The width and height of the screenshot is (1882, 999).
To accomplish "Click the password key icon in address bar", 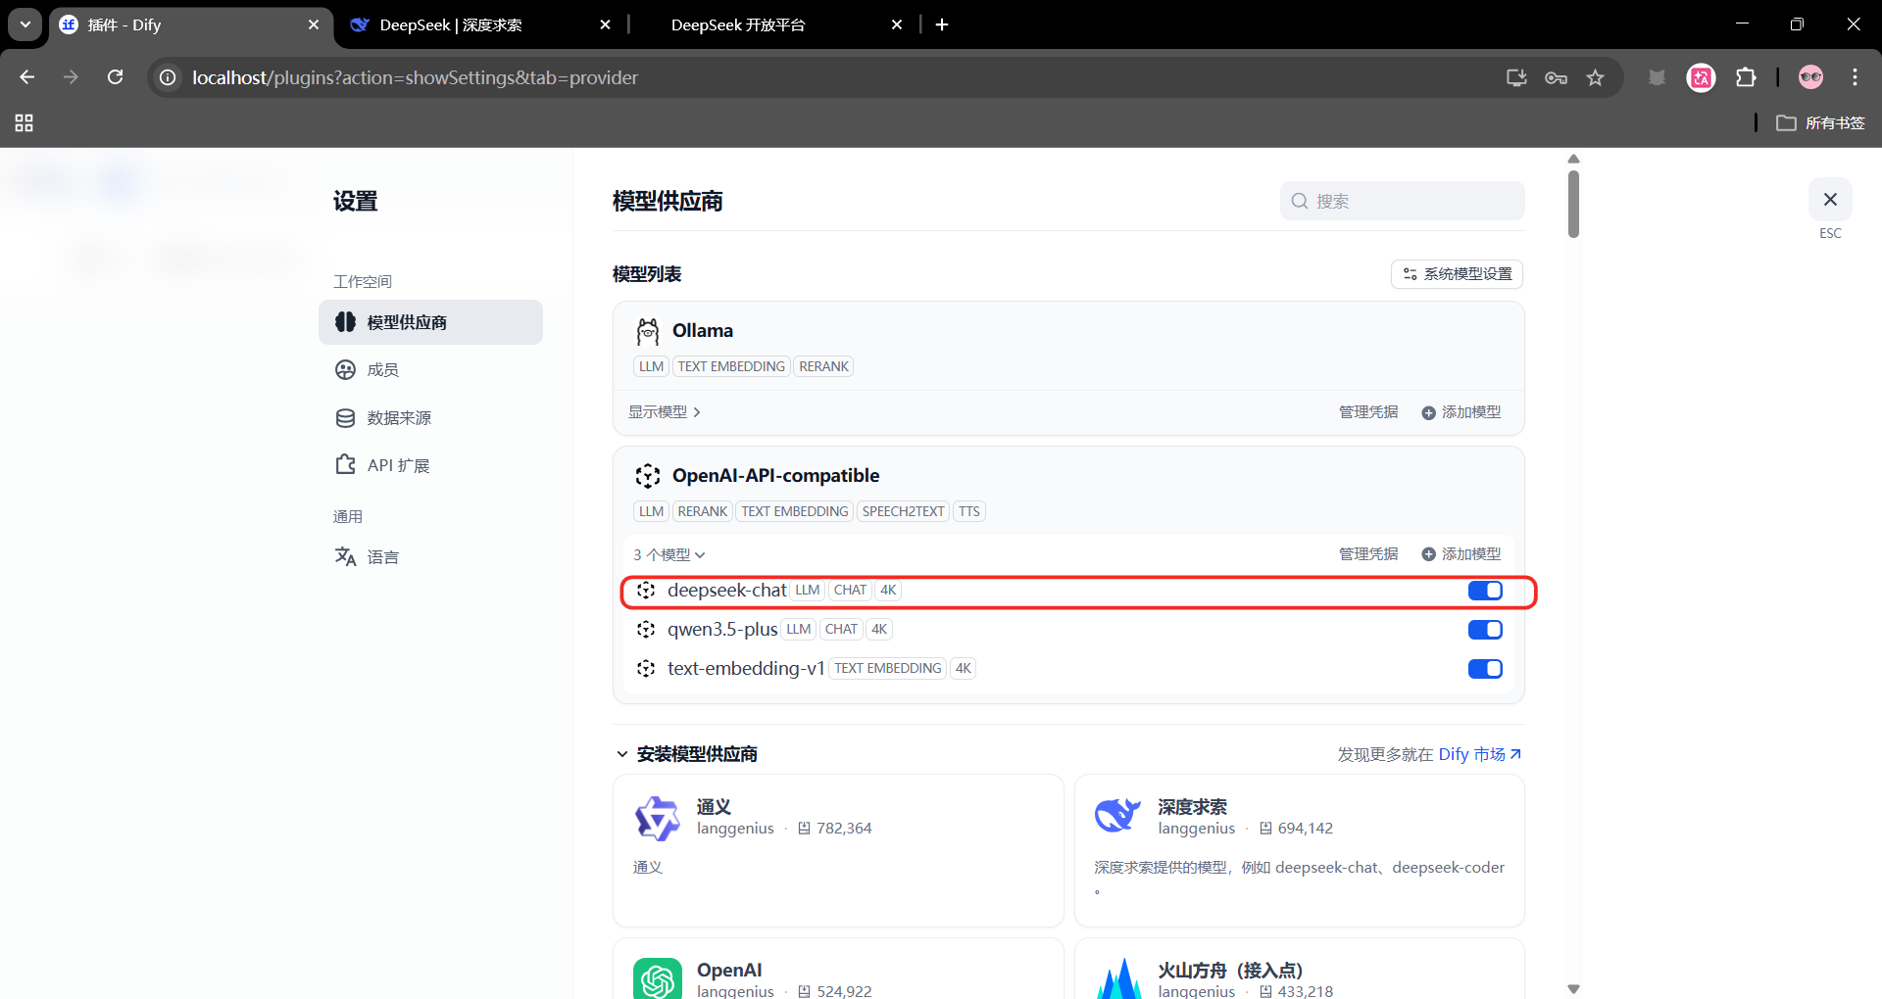I will (1556, 77).
